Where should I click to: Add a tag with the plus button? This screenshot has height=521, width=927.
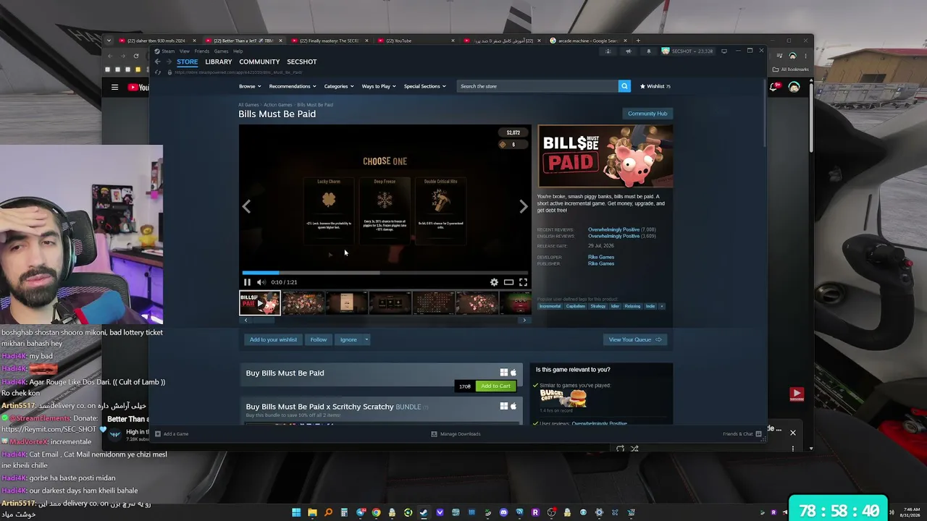click(661, 306)
